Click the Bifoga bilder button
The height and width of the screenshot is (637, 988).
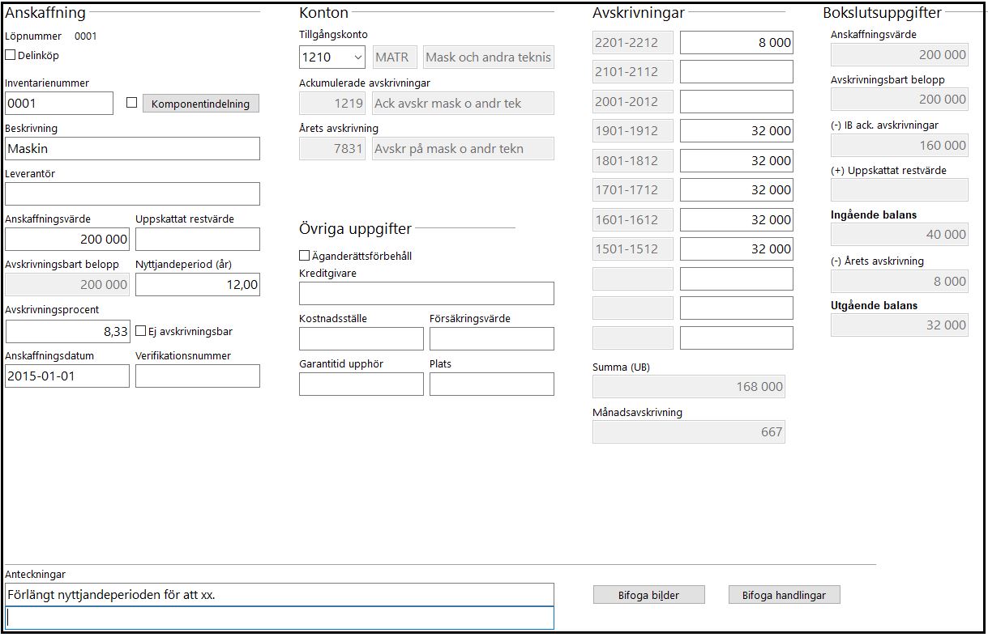649,595
